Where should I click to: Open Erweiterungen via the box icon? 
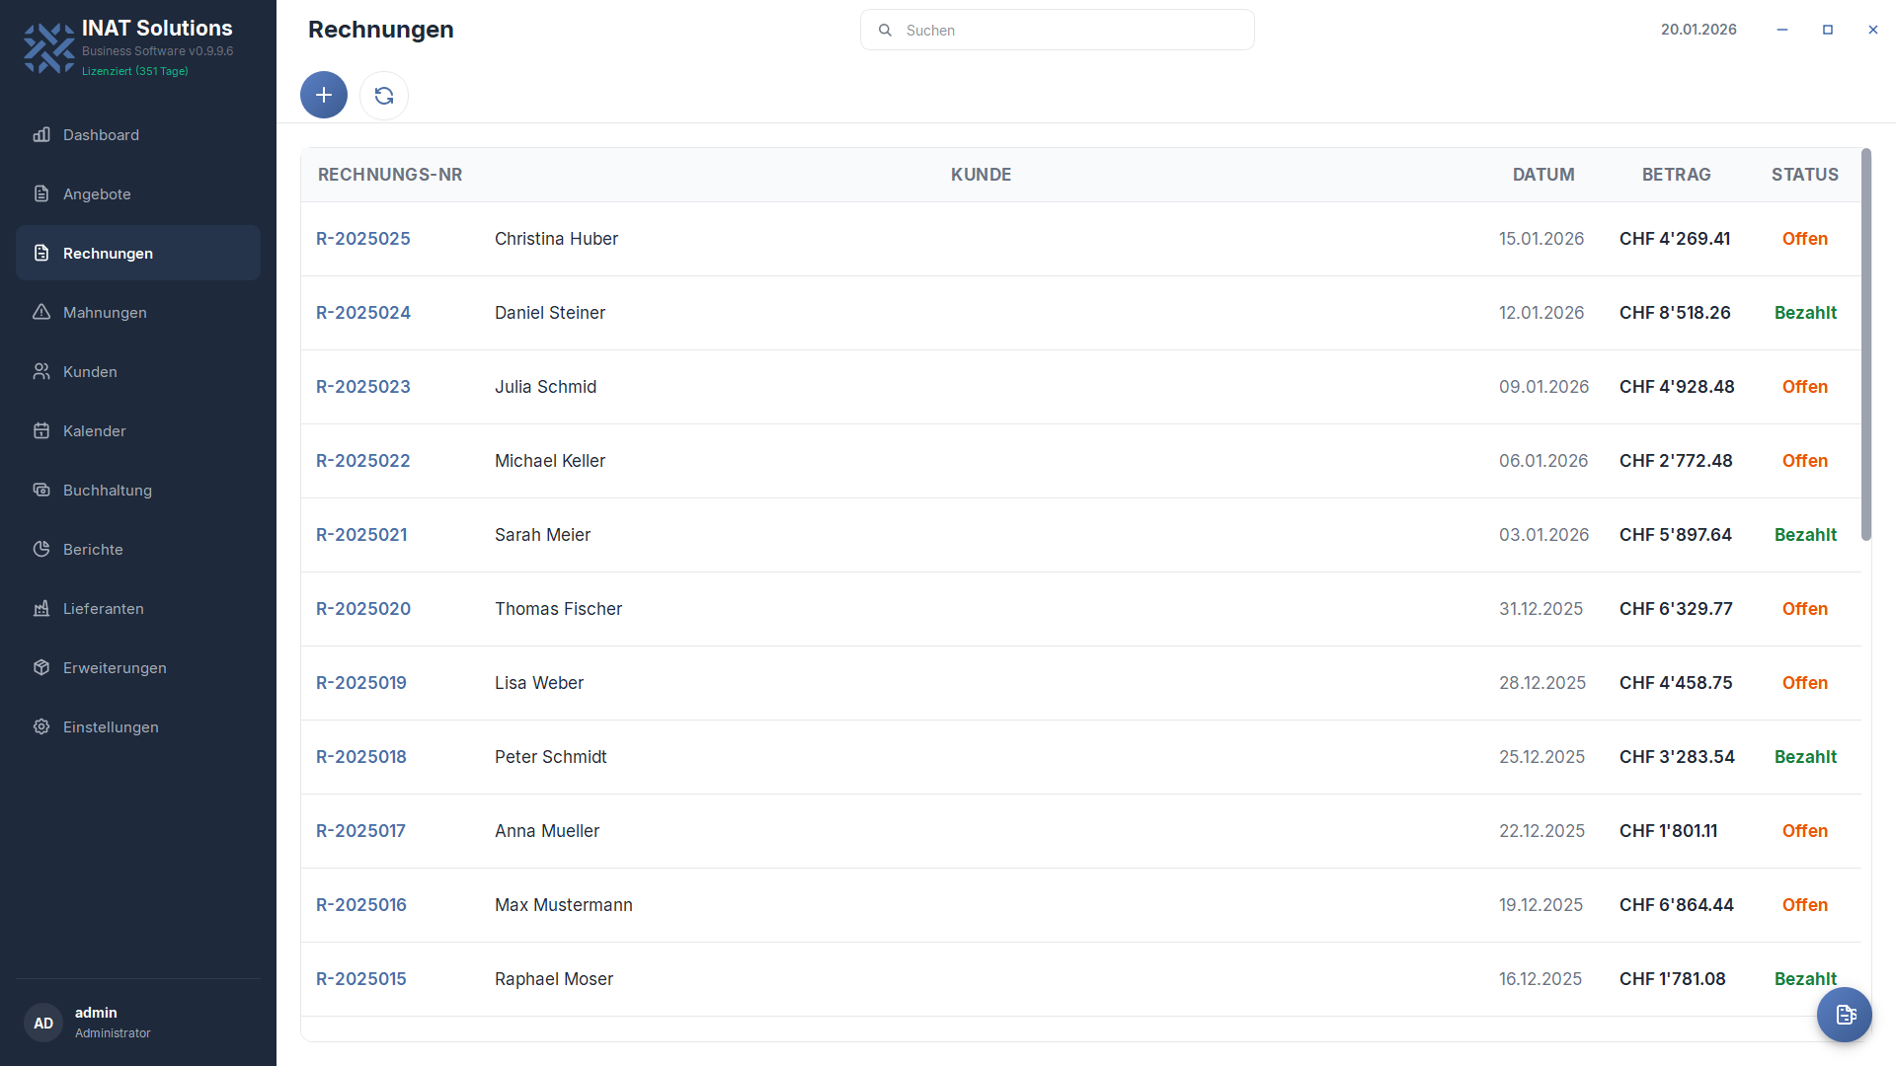click(41, 668)
